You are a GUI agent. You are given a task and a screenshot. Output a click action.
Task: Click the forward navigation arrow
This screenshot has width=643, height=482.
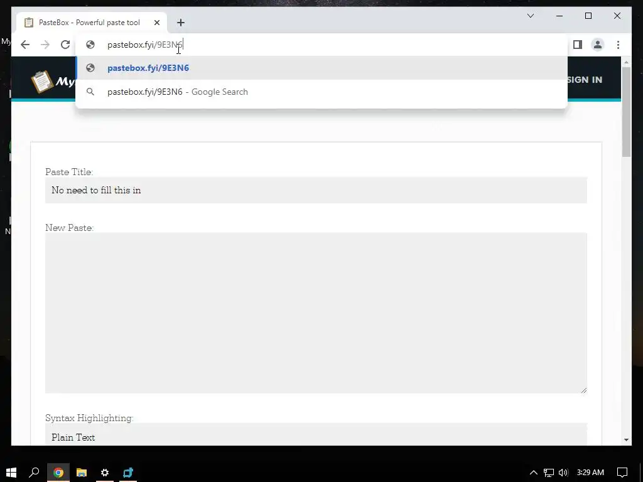pos(45,45)
